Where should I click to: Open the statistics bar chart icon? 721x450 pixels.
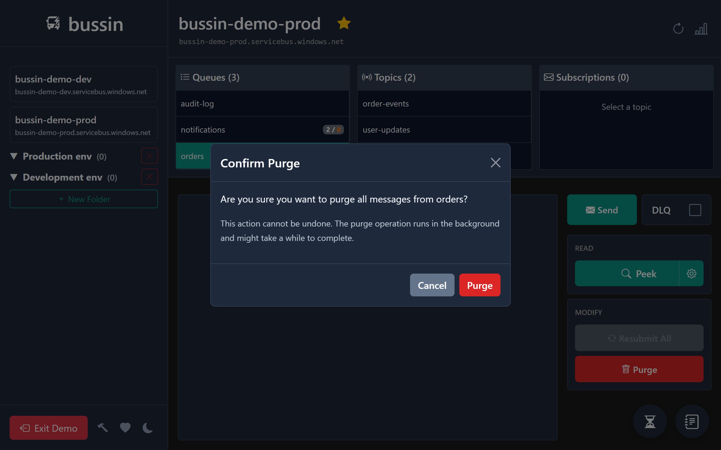pos(701,29)
